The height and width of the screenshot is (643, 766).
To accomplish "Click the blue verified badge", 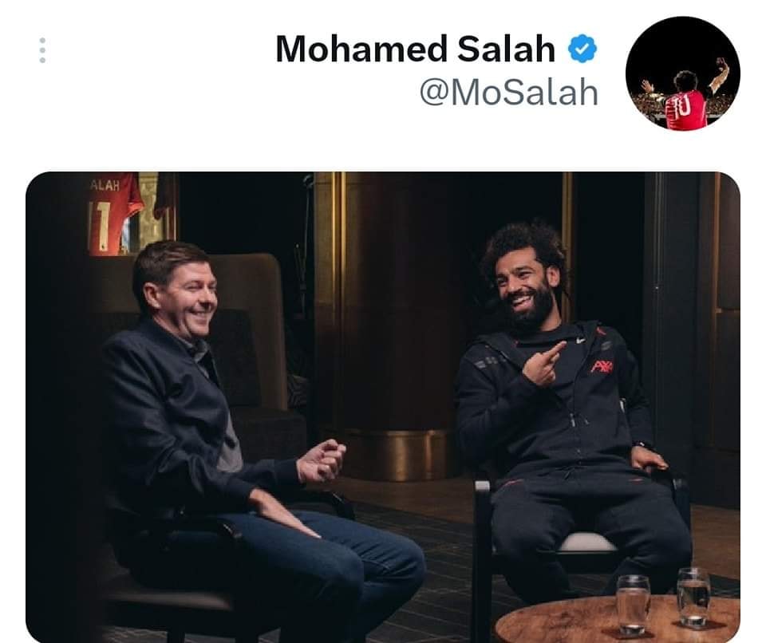I will [582, 49].
